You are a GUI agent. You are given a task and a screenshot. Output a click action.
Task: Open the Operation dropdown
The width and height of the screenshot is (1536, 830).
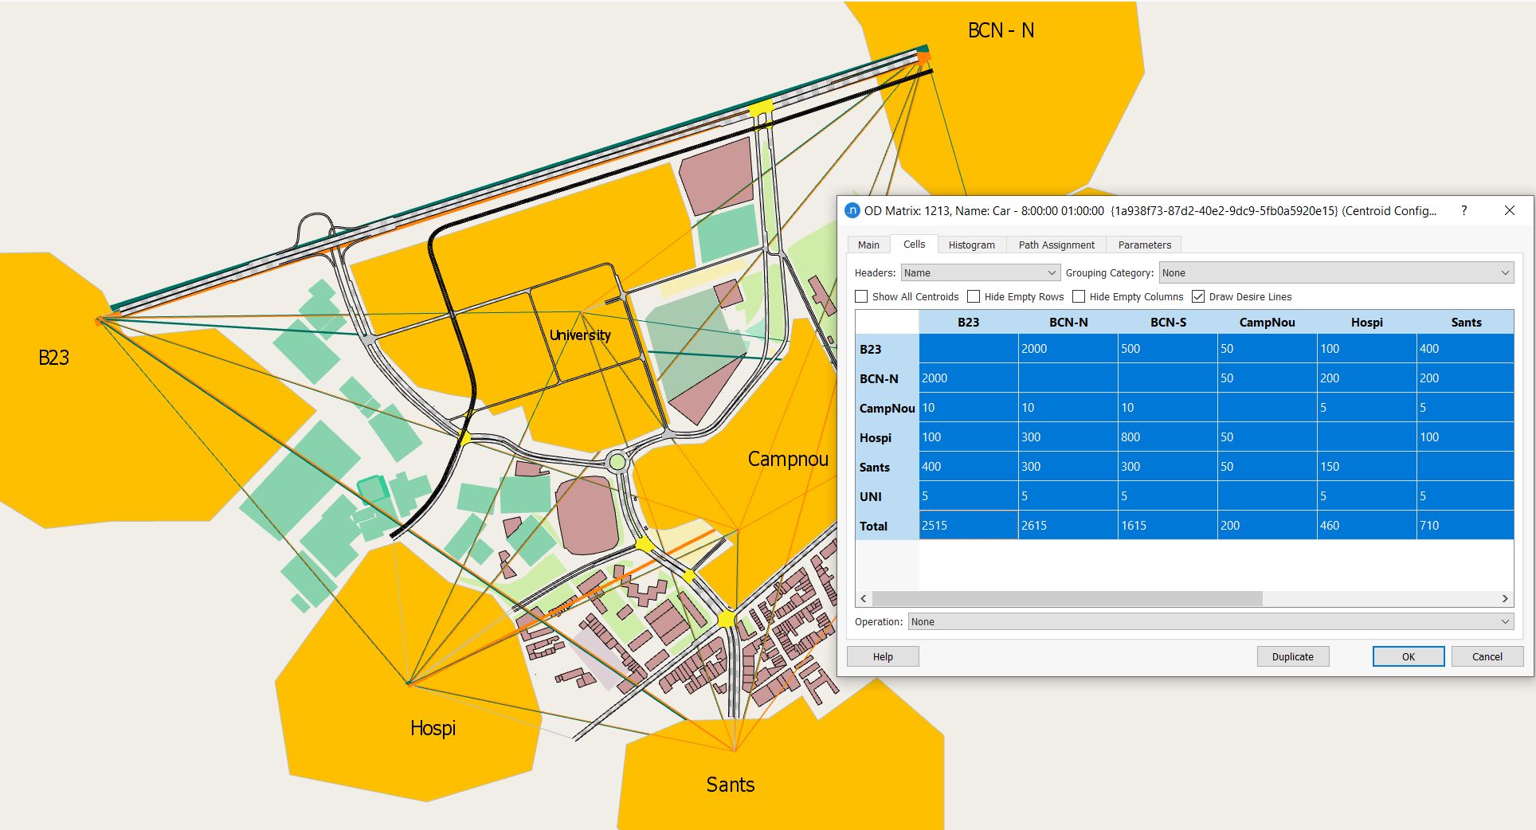(x=1210, y=621)
